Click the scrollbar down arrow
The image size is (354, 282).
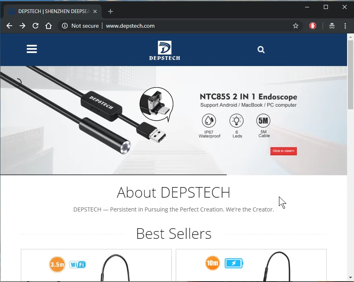coord(350,278)
